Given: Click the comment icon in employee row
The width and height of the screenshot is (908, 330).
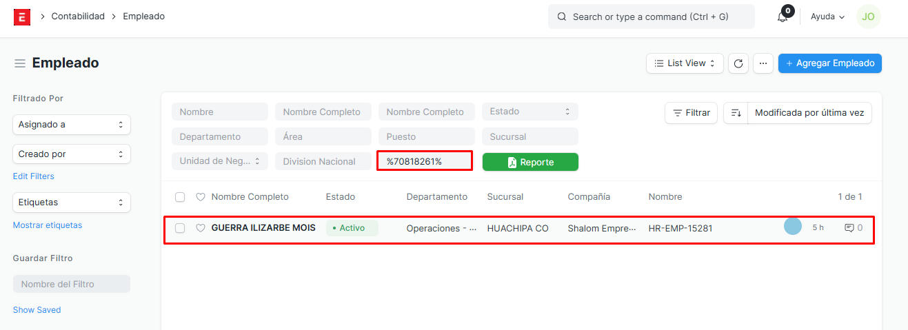Looking at the screenshot, I should (849, 228).
